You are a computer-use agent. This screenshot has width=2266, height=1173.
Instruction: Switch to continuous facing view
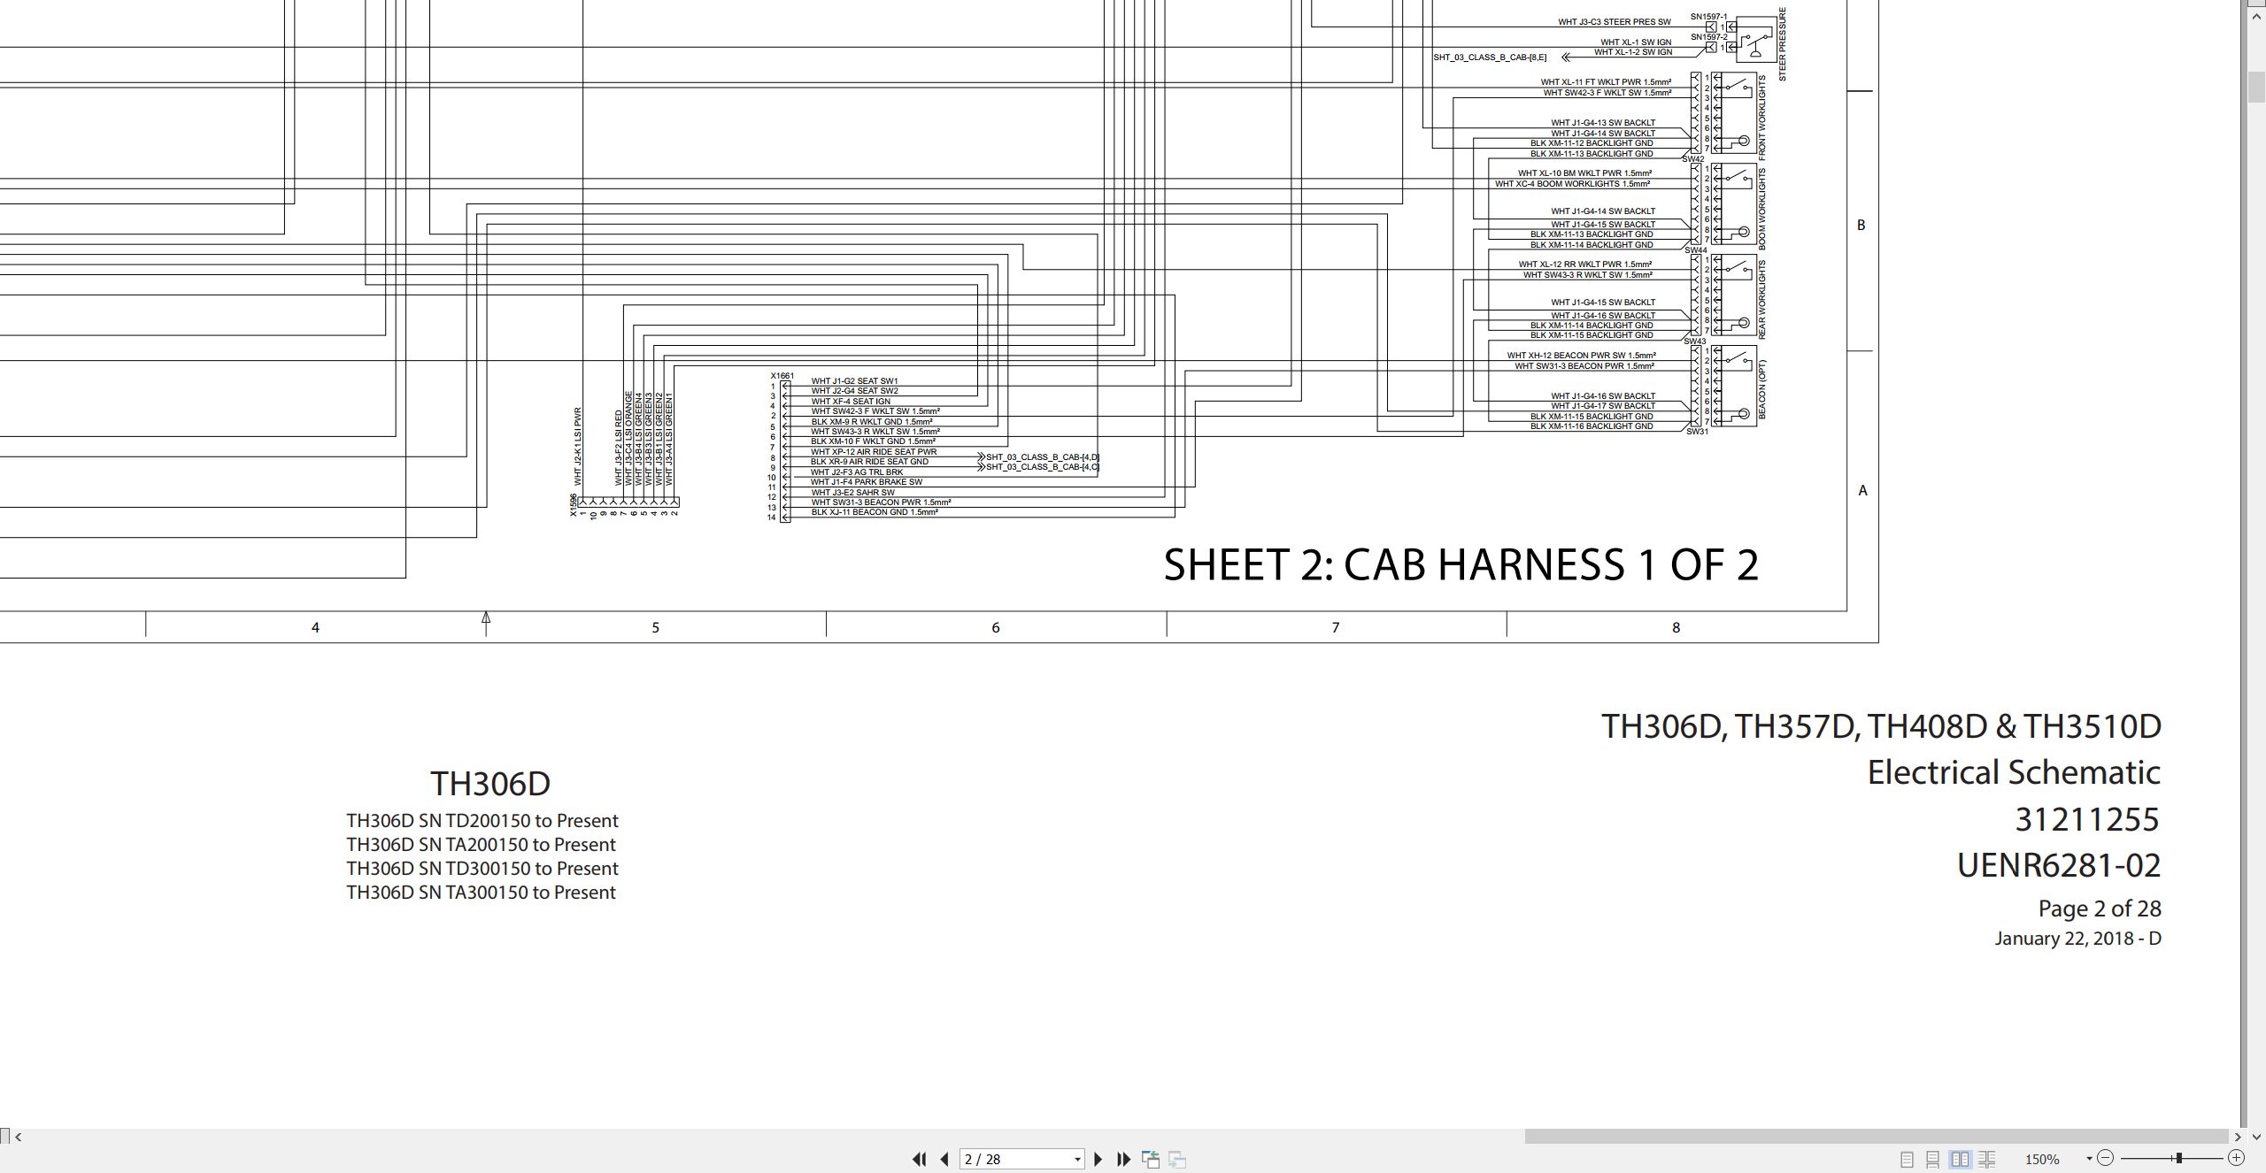pyautogui.click(x=1987, y=1159)
